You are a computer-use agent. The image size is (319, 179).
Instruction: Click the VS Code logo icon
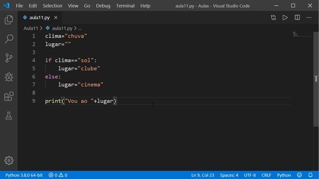pyautogui.click(x=6, y=5)
